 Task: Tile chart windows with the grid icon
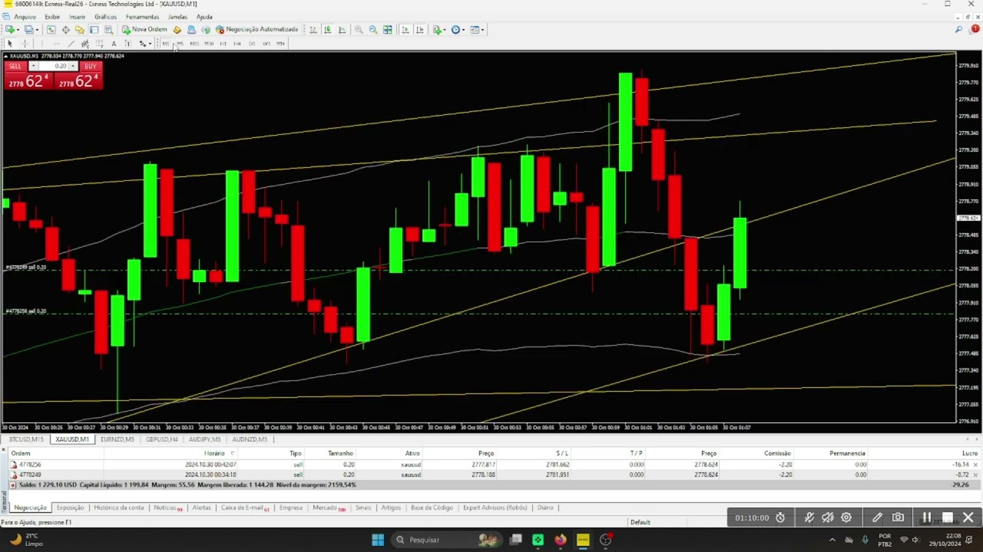(388, 30)
